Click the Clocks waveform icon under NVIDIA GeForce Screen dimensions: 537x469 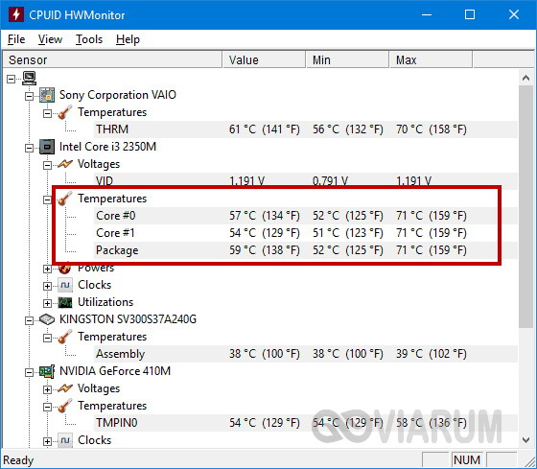65,440
